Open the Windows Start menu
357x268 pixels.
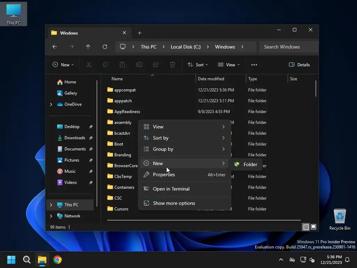pyautogui.click(x=11, y=260)
